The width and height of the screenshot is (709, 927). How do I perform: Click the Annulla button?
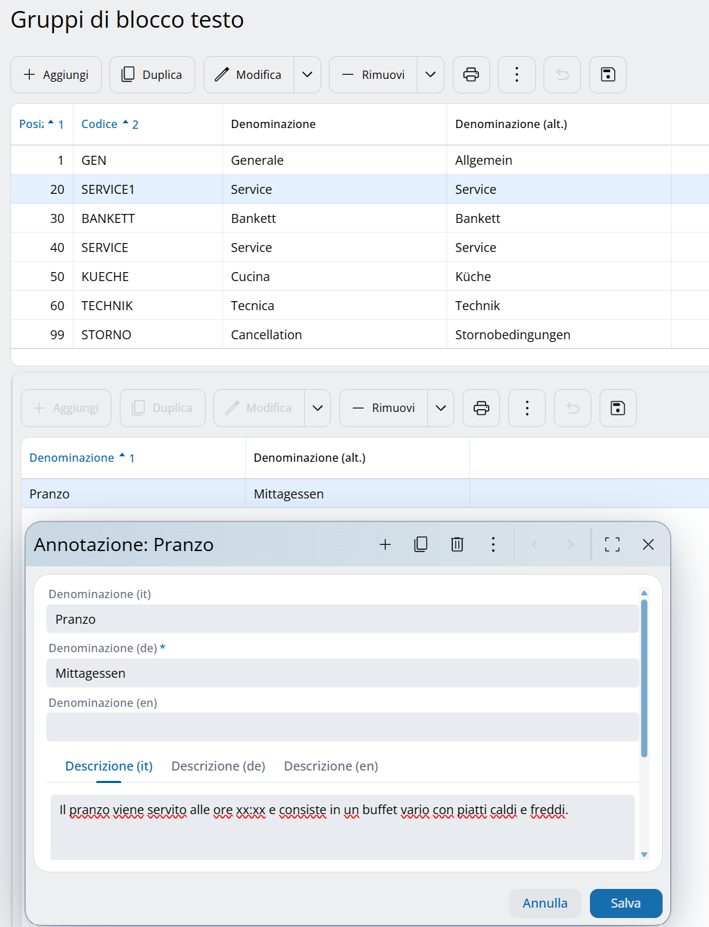[x=544, y=903]
